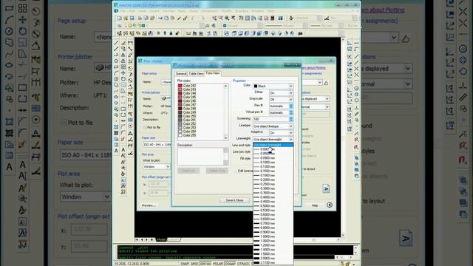Select the Move tool in Modify toolbar
This screenshot has width=473, height=266.
123,72
